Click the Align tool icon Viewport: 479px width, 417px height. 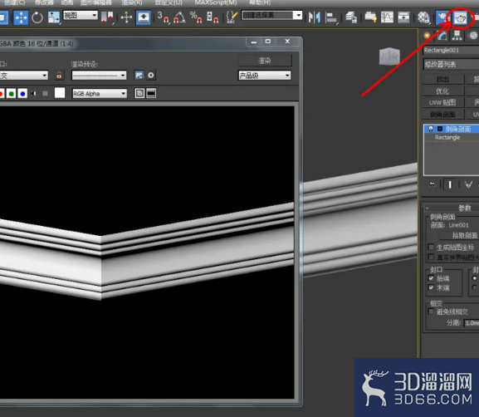coord(331,17)
